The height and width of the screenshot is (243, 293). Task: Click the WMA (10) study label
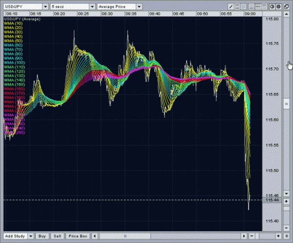coord(13,23)
